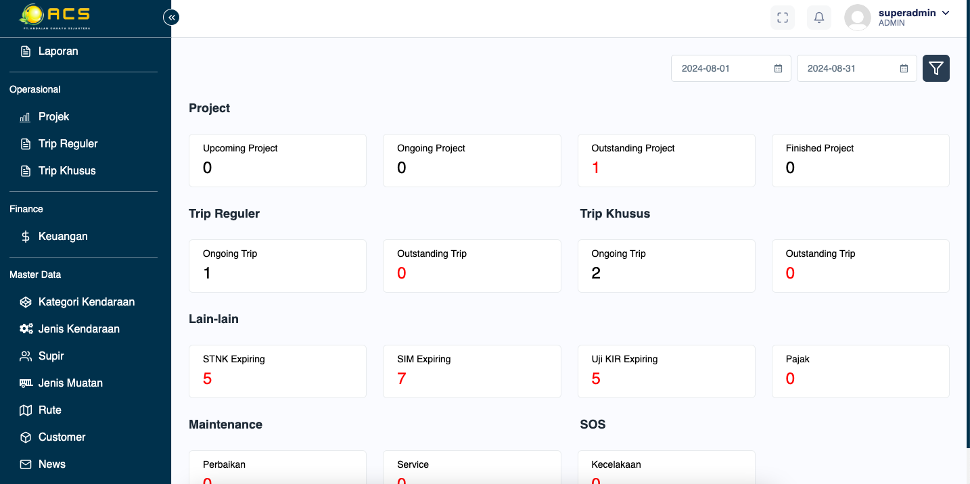
Task: Open calendar picker for start date
Action: [778, 68]
